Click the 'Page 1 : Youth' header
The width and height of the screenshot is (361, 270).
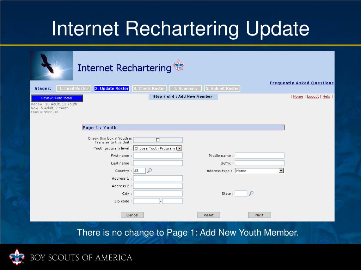point(183,127)
